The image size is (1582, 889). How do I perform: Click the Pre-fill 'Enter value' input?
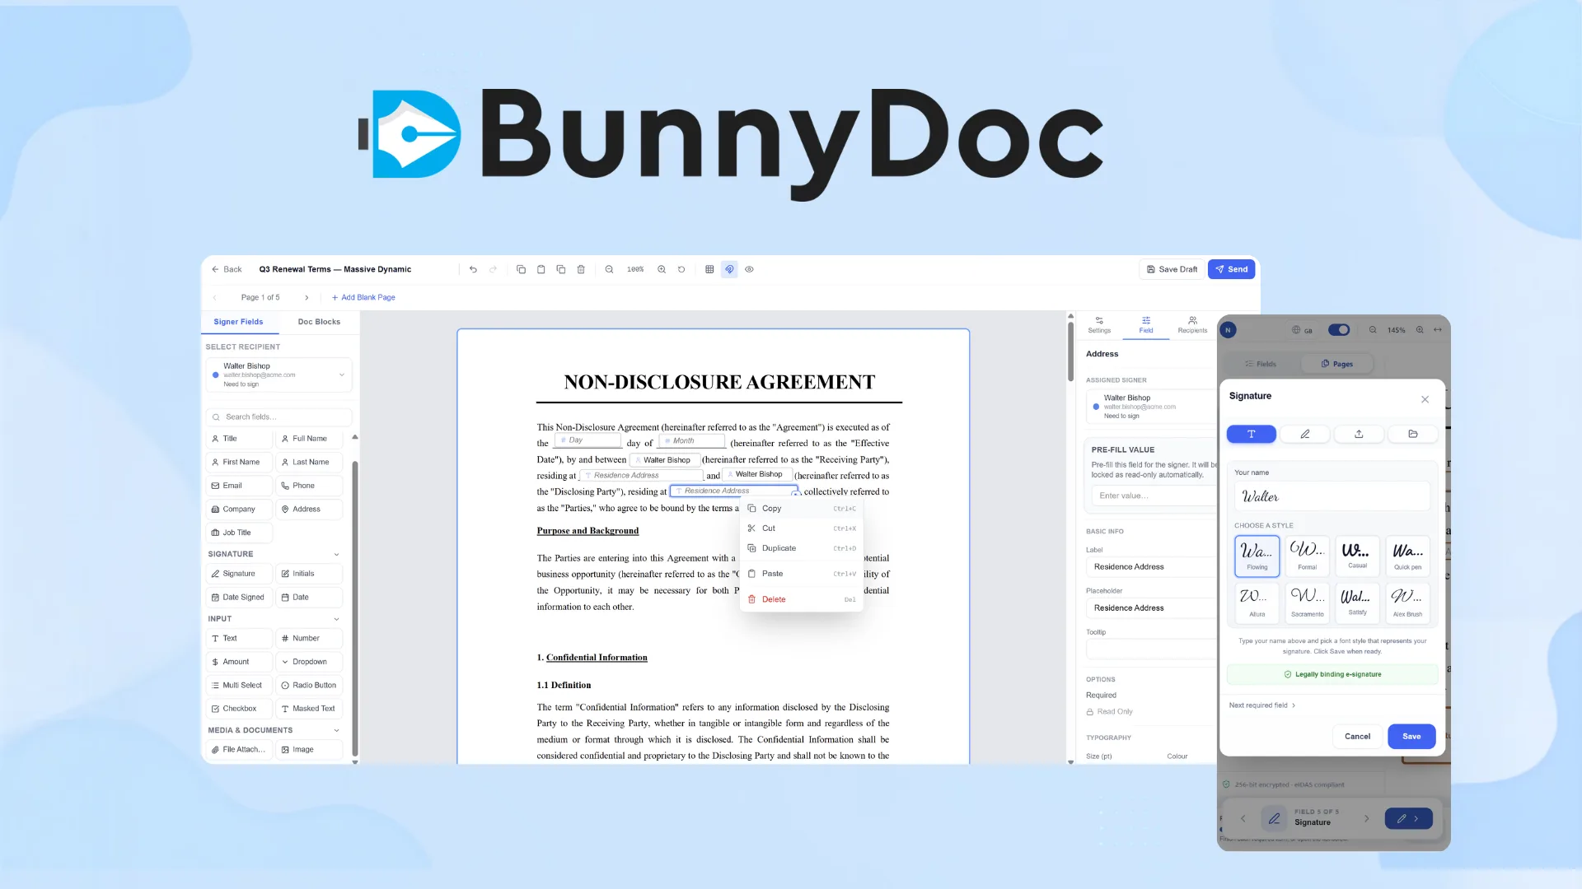point(1153,496)
